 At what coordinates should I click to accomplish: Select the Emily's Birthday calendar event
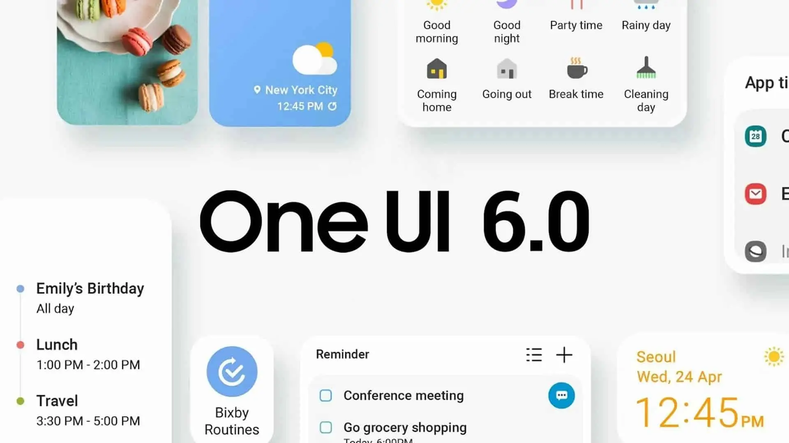90,297
